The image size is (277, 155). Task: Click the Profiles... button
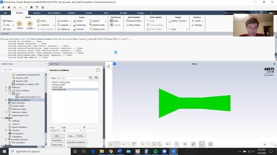click(x=81, y=136)
